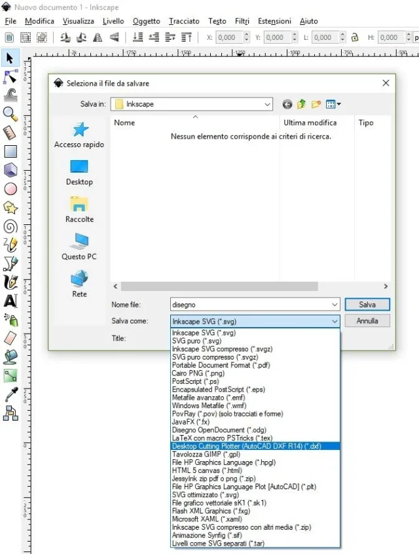The width and height of the screenshot is (419, 554).
Task: Choose Encapsulated PostScript (*.eps) format
Action: (x=255, y=390)
